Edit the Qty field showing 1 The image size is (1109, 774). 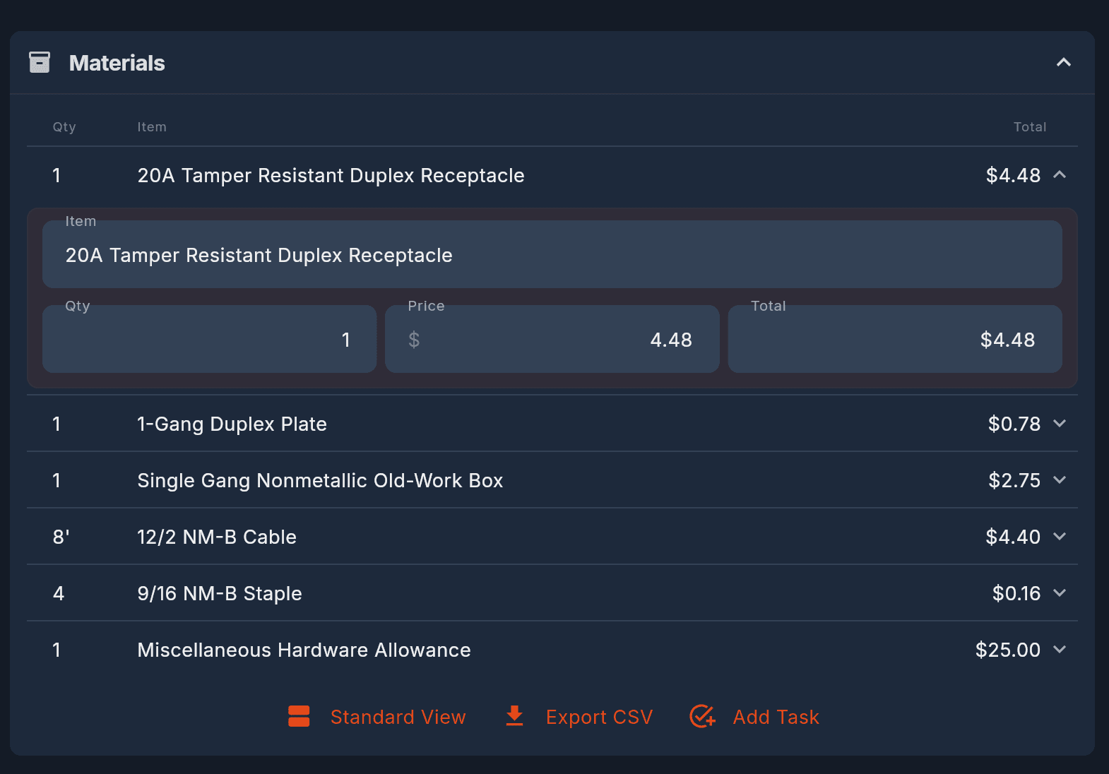click(x=209, y=339)
